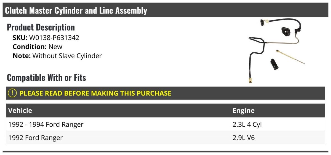Select the 1992 - 1994 Ford Ranger vehicle cell

click(x=46, y=124)
